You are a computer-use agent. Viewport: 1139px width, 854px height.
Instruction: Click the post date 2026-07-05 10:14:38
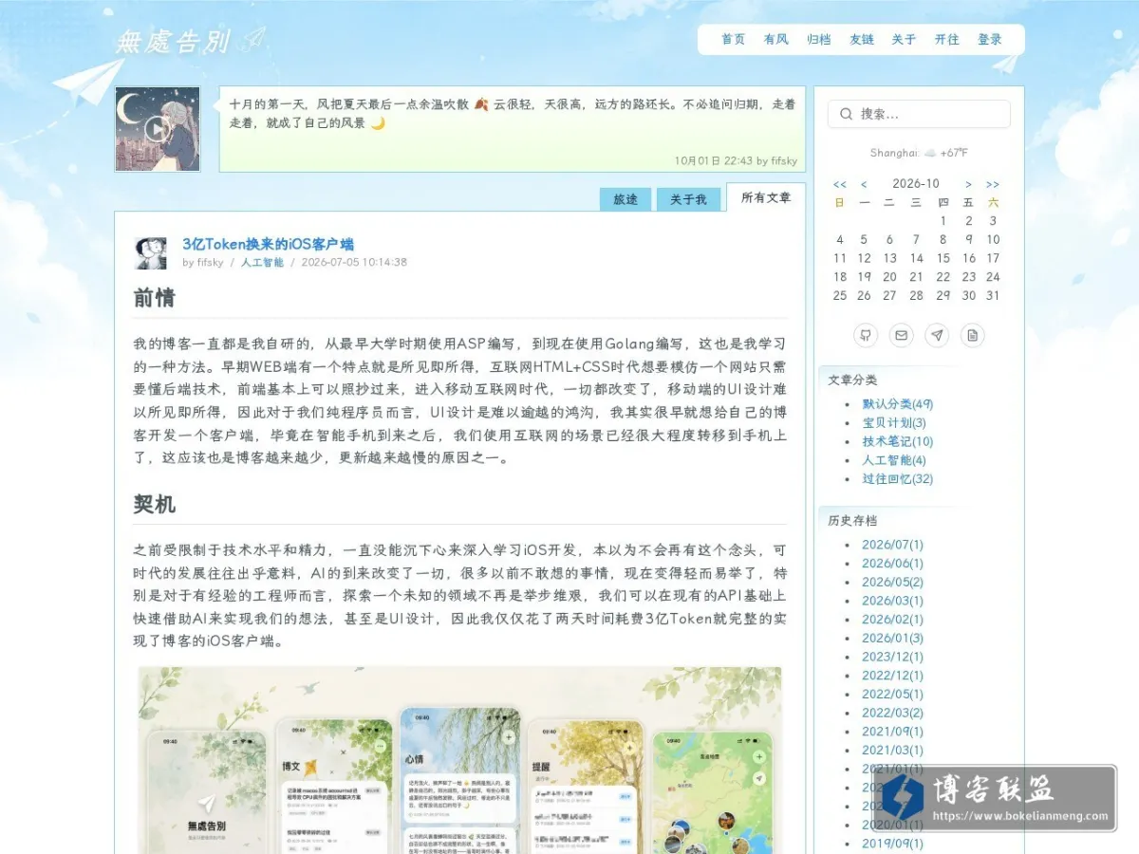[x=354, y=262]
